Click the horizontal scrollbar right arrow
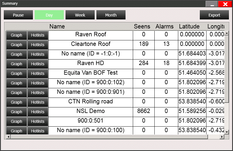This screenshot has height=151, width=233. coord(222,137)
